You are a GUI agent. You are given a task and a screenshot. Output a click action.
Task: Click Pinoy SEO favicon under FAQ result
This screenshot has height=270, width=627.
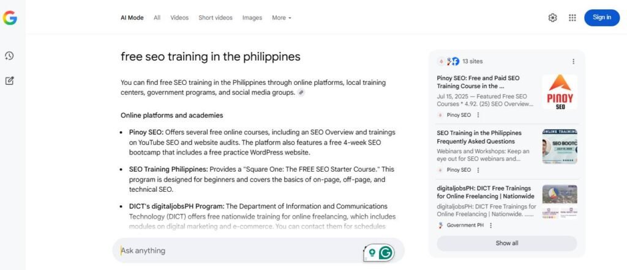(441, 170)
